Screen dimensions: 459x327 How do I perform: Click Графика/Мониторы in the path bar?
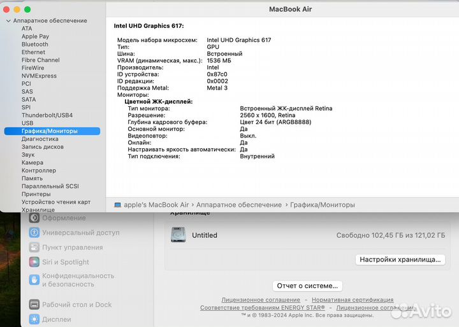tap(323, 205)
